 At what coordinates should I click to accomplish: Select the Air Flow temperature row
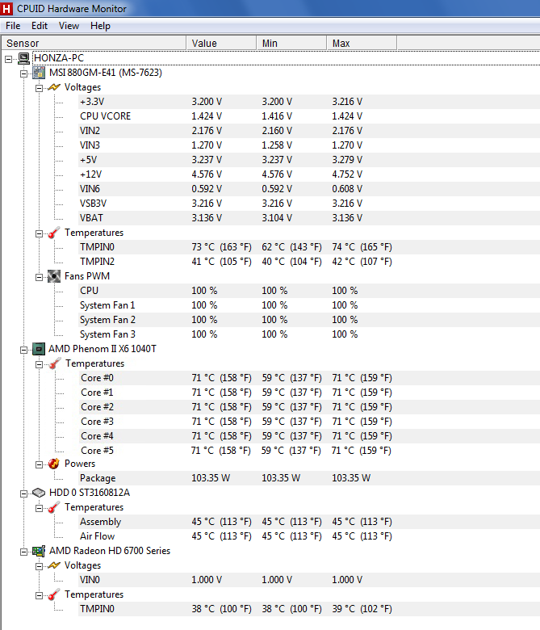(x=309, y=536)
